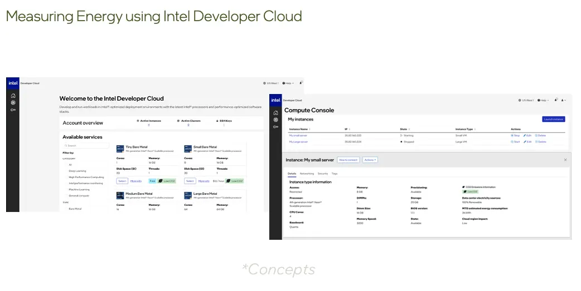Click the Large Bare Metal Xeon thumbnail
The width and height of the screenshot is (581, 291).
coord(188,195)
